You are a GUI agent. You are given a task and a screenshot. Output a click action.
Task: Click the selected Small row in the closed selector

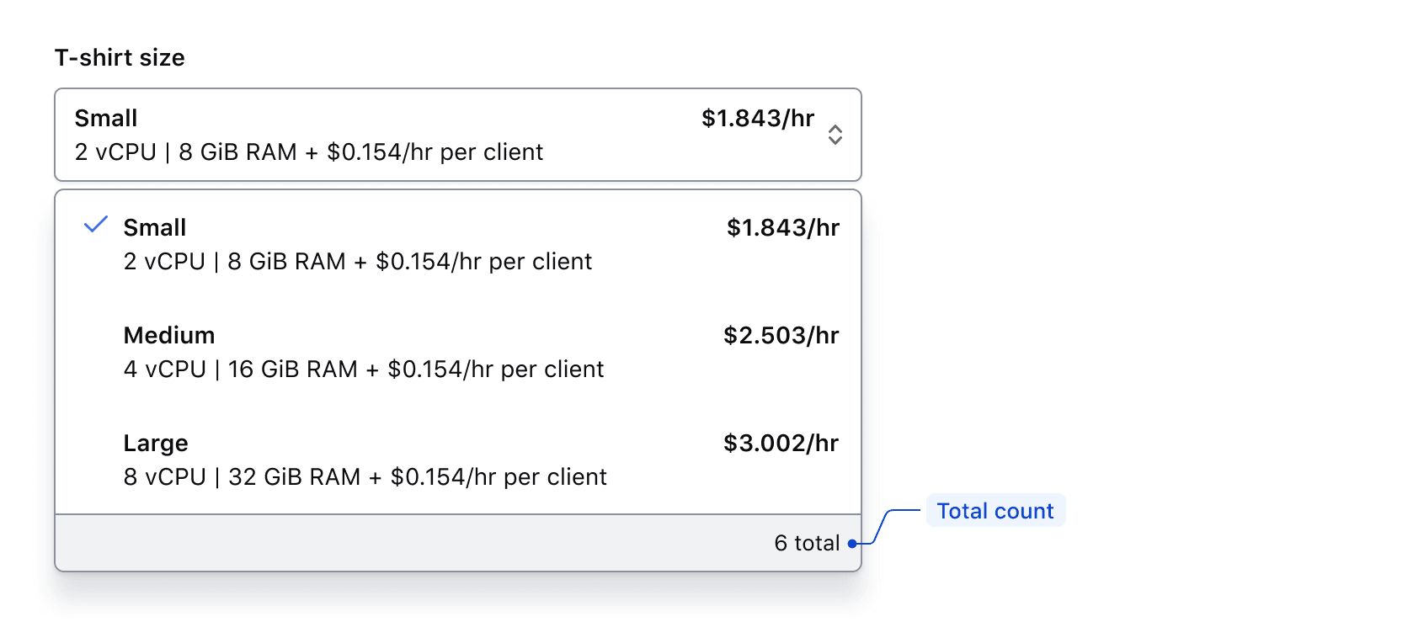(337, 135)
